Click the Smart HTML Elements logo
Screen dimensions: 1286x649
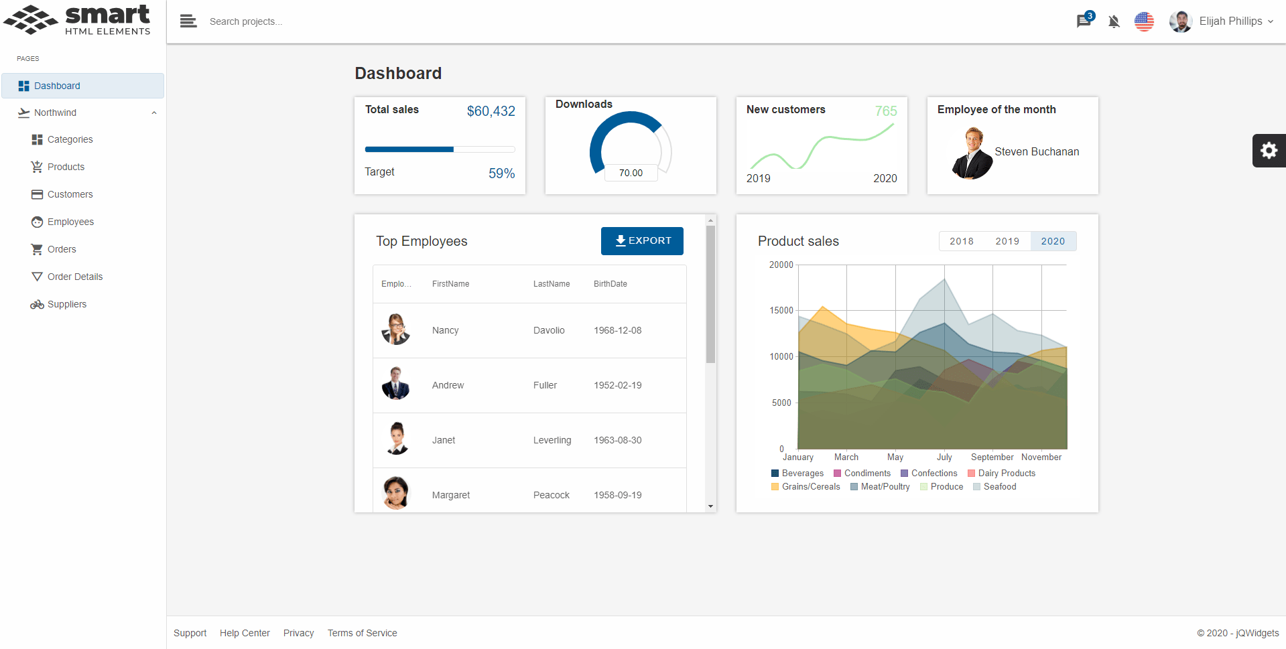click(x=77, y=19)
